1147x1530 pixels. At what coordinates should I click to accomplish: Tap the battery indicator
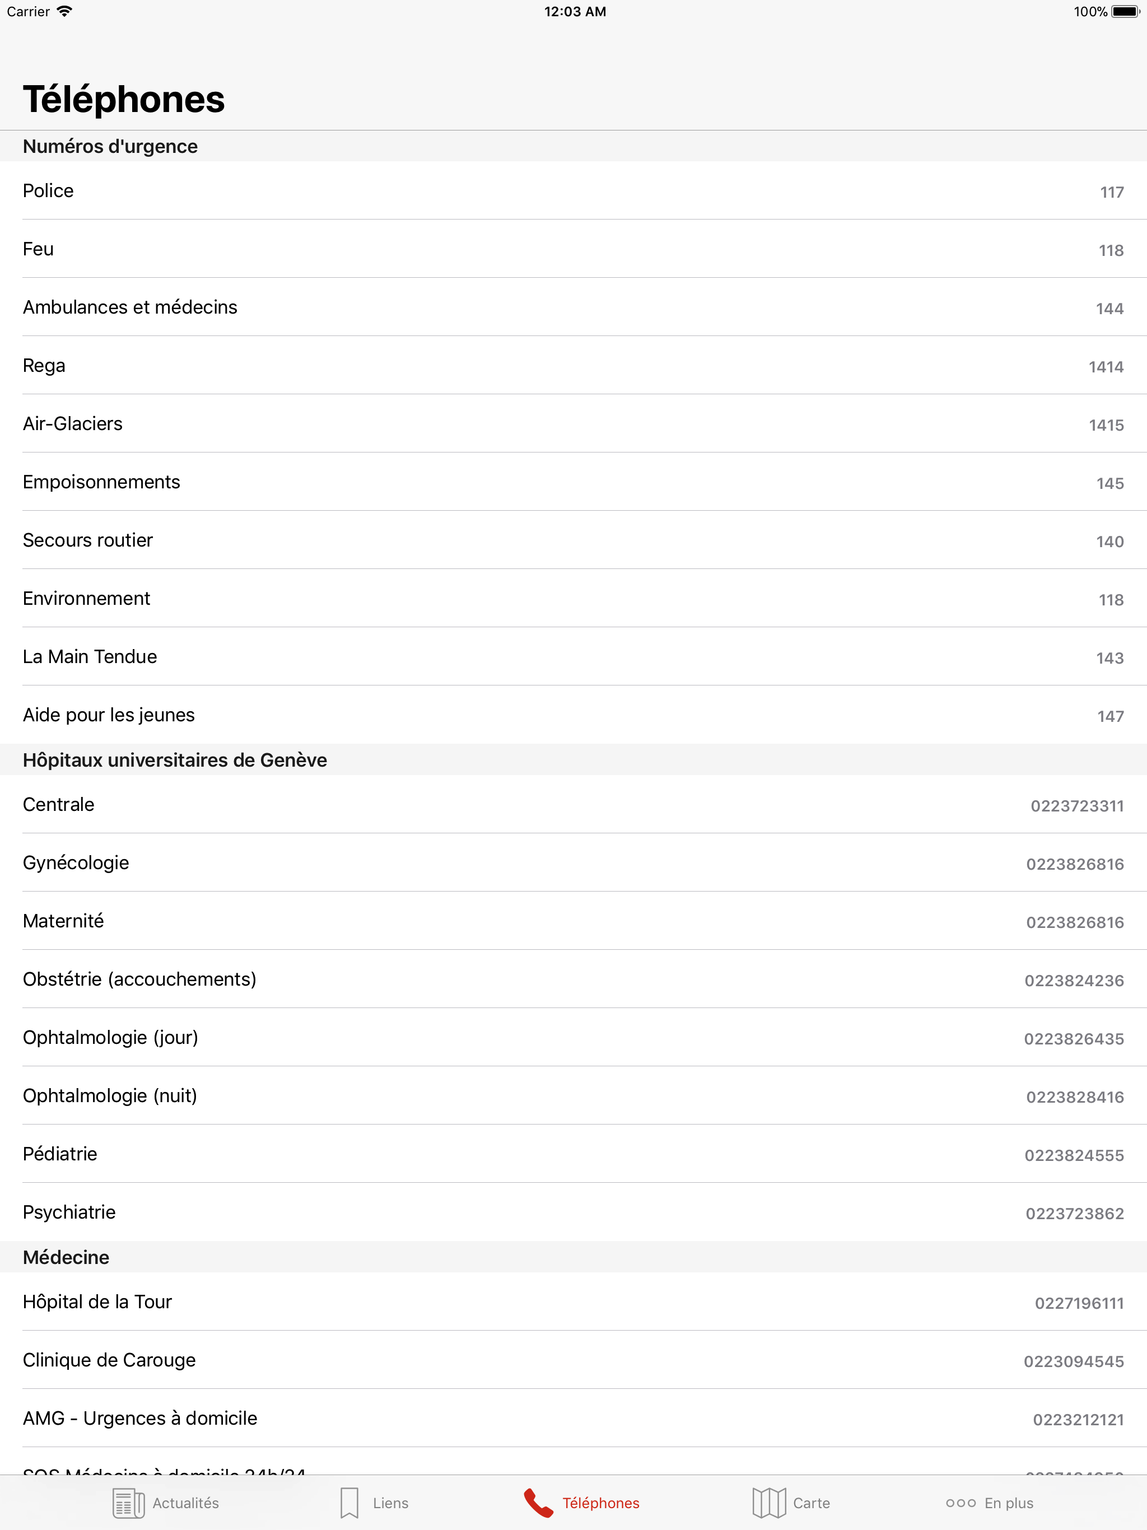(1125, 11)
